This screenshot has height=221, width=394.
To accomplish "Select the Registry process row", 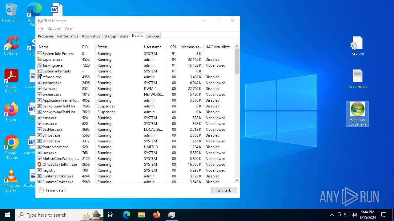I will (135, 170).
